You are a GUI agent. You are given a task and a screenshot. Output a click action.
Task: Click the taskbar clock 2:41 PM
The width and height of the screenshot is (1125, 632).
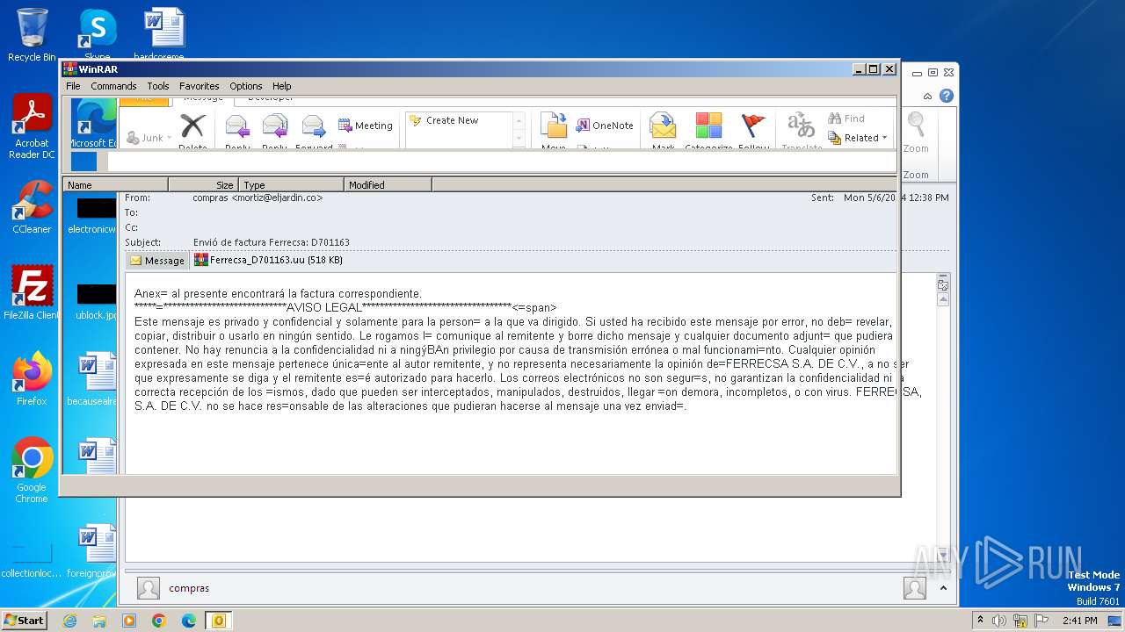click(x=1079, y=621)
